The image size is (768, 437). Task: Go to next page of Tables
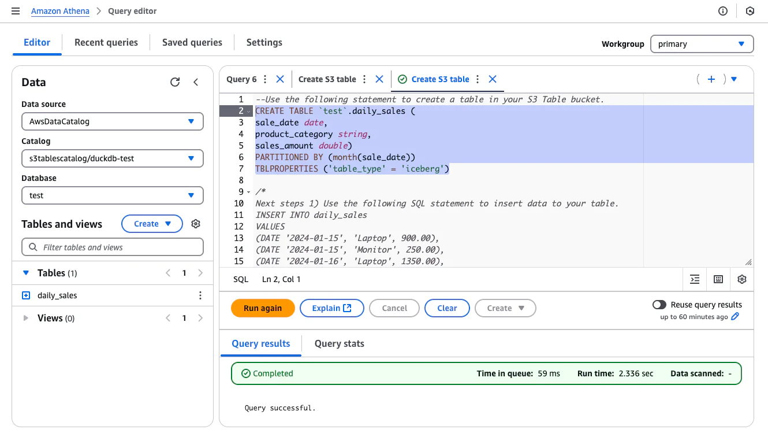200,273
